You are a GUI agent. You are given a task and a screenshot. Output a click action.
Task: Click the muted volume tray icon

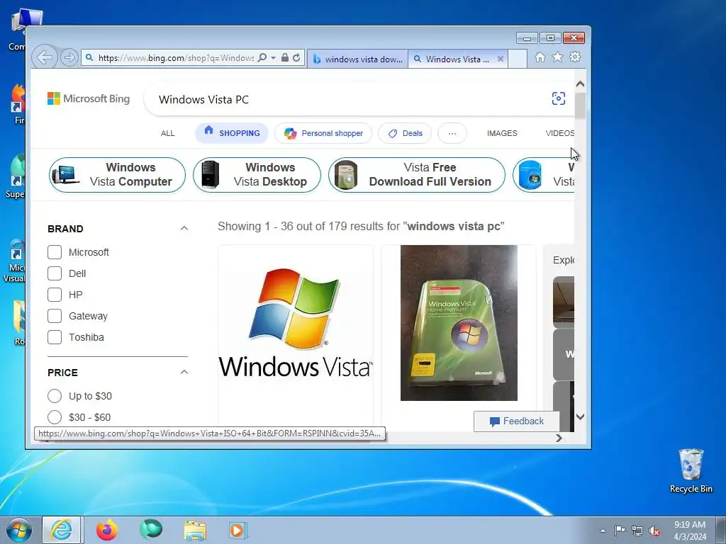(x=654, y=531)
